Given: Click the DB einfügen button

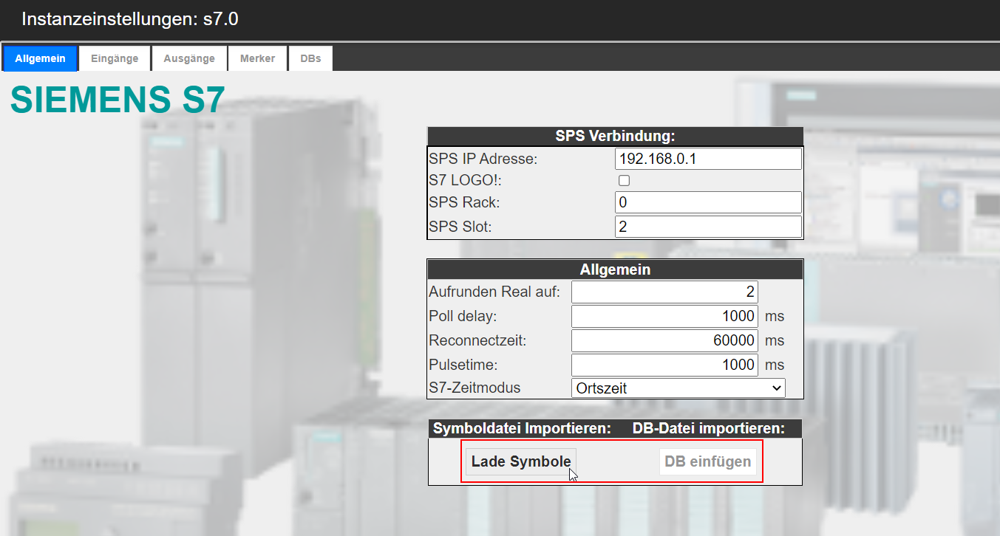Looking at the screenshot, I should click(707, 462).
